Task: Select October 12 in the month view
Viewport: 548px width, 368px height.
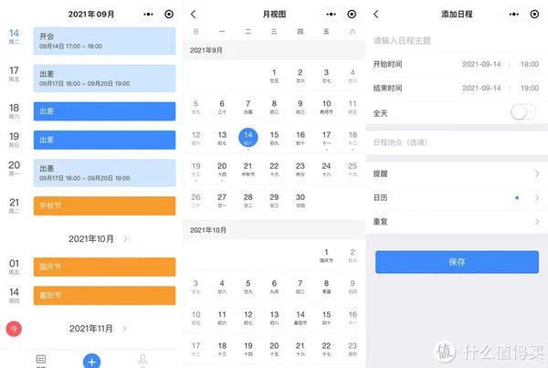Action: coord(248,318)
